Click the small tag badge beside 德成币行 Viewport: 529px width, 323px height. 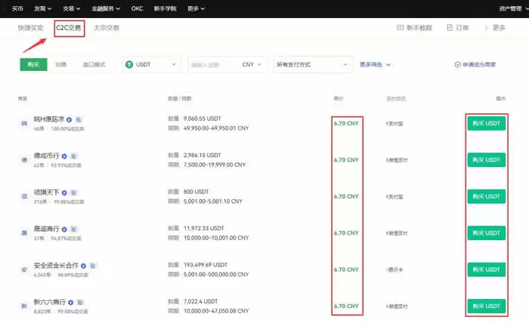point(74,156)
